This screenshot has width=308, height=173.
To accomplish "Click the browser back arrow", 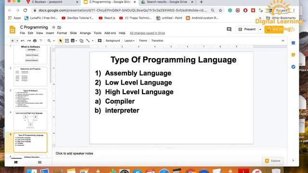I will point(10,11).
